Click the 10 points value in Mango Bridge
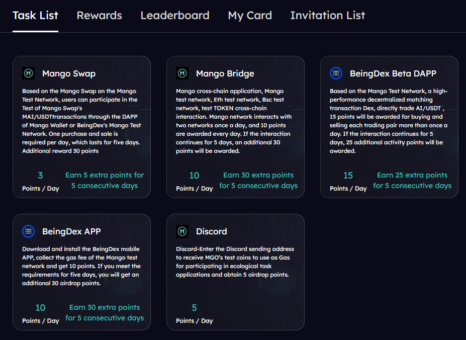This screenshot has width=466, height=340. tap(195, 176)
